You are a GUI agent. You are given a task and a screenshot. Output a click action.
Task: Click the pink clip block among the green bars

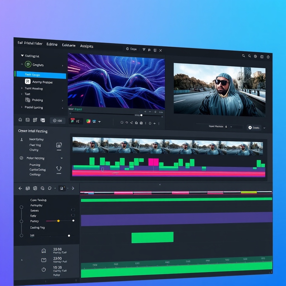[153, 162]
